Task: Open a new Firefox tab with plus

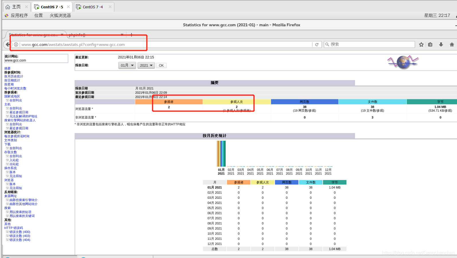Action: tap(132, 35)
